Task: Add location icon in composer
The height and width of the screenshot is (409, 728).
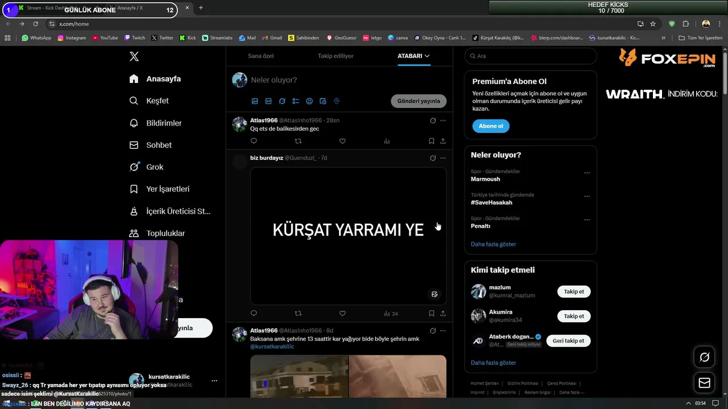Action: tap(337, 101)
